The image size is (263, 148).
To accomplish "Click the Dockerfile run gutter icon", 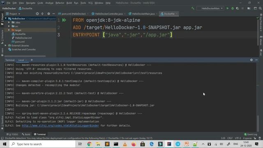I will click(64, 20).
